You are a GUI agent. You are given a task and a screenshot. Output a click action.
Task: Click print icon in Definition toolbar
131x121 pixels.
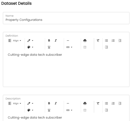click(85, 40)
